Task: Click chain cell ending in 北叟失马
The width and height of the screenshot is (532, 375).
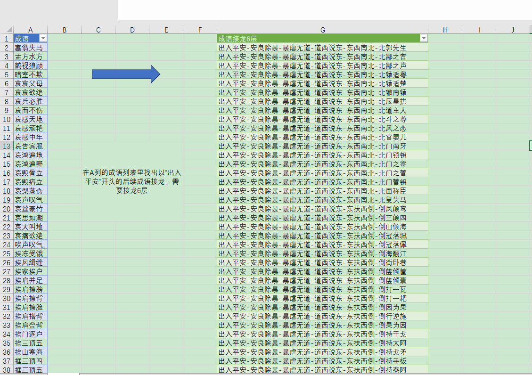Action: pos(322,200)
